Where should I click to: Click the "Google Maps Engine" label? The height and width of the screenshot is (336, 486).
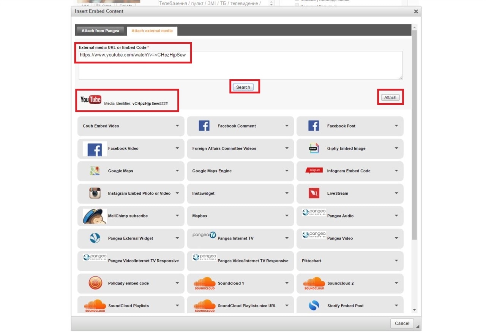(x=212, y=171)
